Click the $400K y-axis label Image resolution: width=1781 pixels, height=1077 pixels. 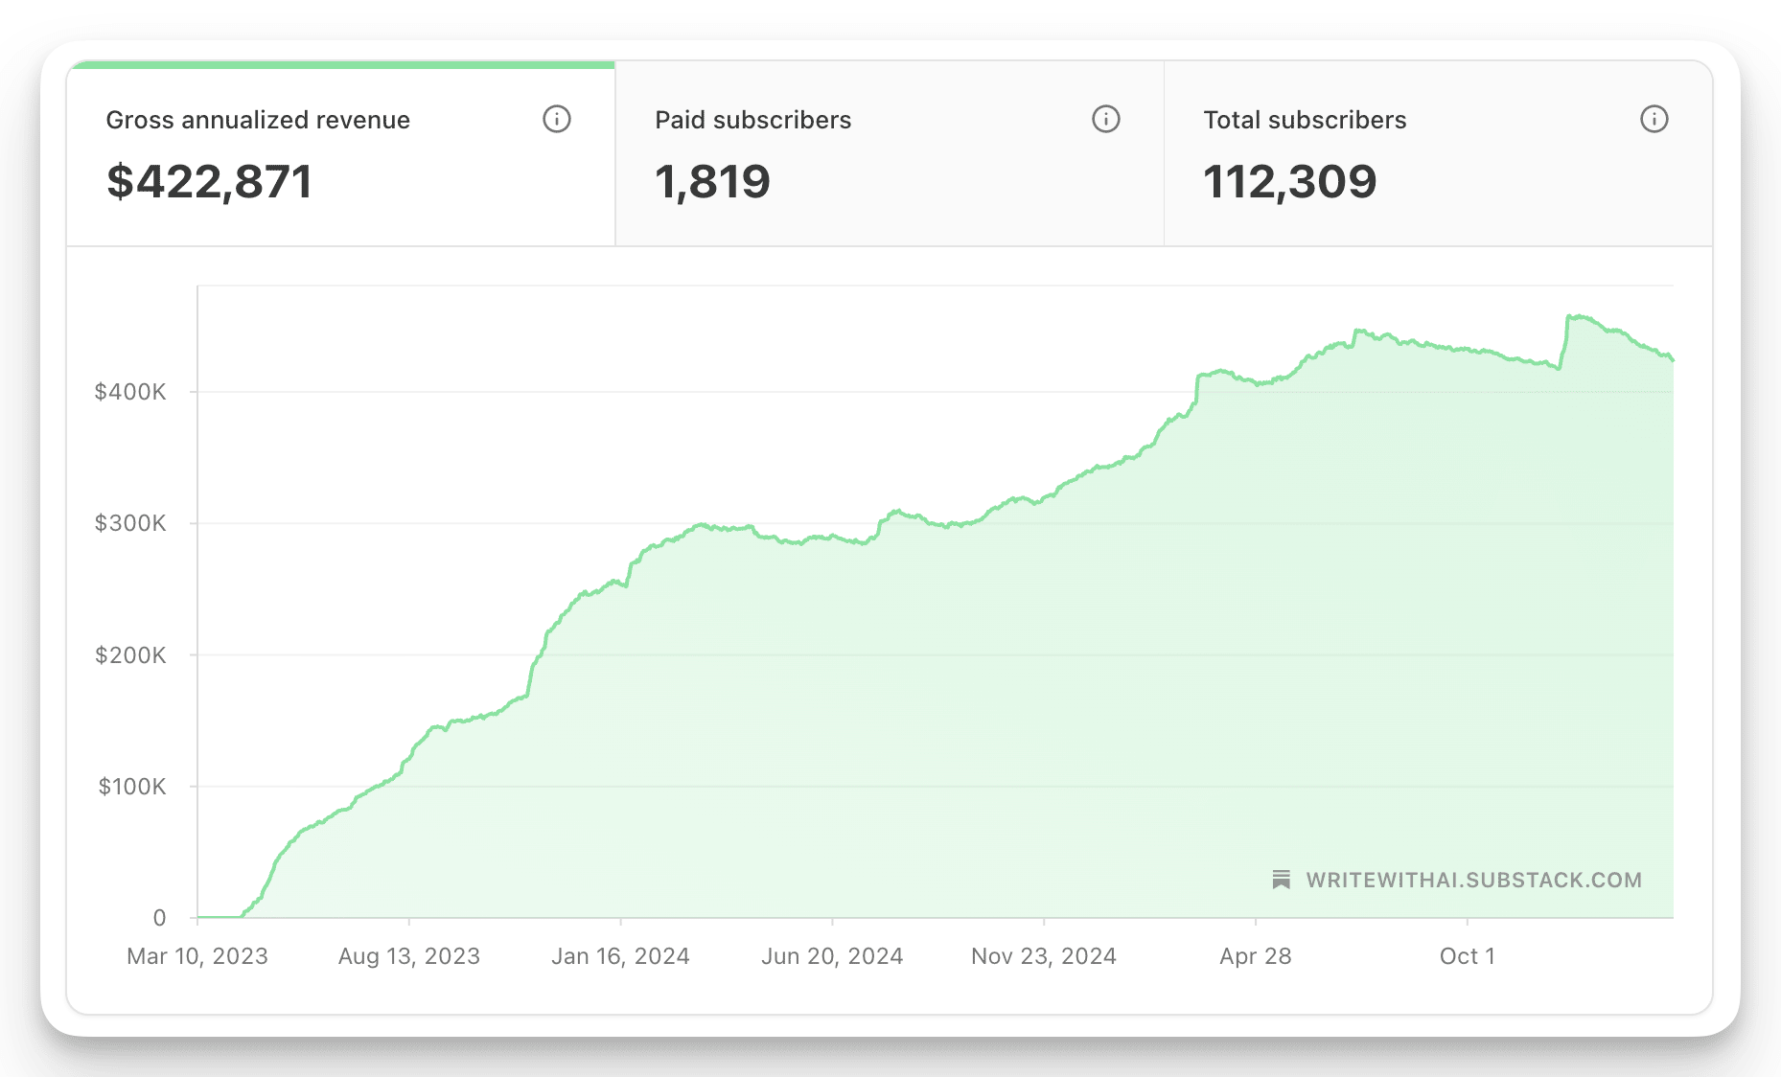pos(130,392)
